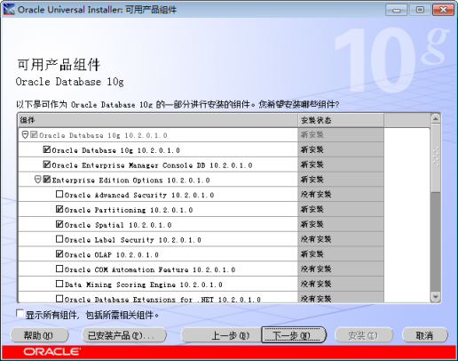The width and height of the screenshot is (458, 361).
Task: Click the Oracle Universal Installer title bar icon
Action: 9,10
